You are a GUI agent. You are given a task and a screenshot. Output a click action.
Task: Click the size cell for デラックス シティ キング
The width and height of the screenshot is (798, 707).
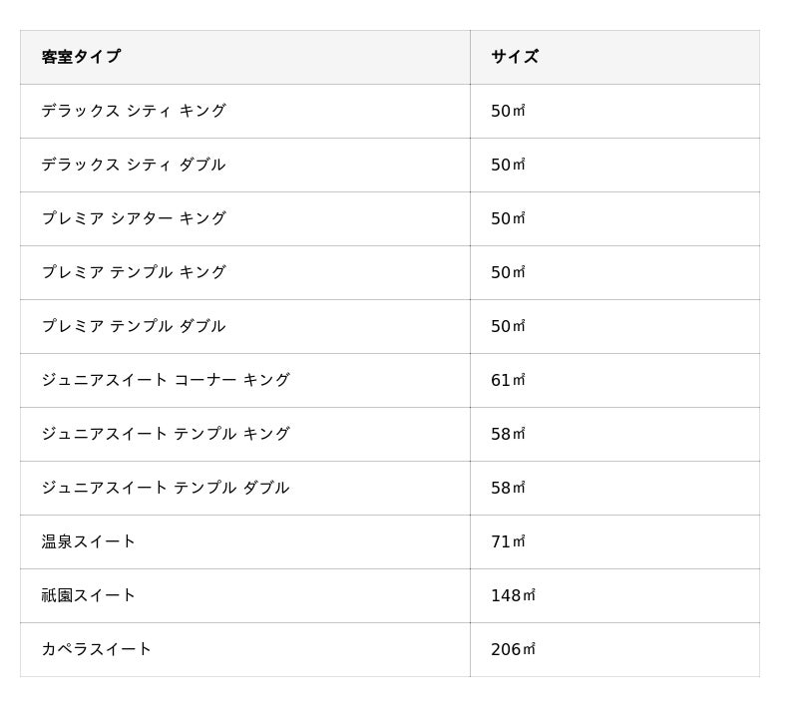pos(508,111)
